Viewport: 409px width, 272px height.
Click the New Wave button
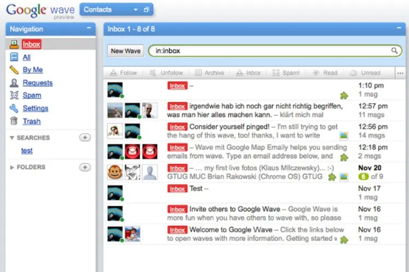126,51
